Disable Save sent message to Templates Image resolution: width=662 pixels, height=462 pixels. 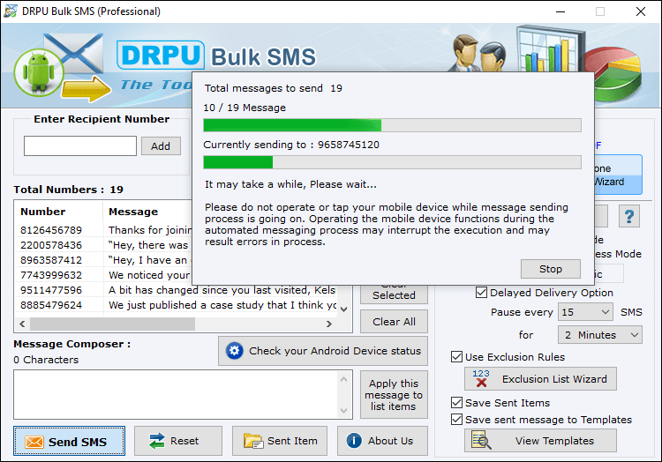(456, 420)
